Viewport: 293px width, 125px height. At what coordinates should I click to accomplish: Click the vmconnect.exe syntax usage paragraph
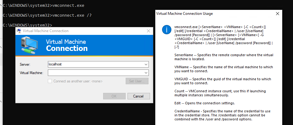pos(224,37)
